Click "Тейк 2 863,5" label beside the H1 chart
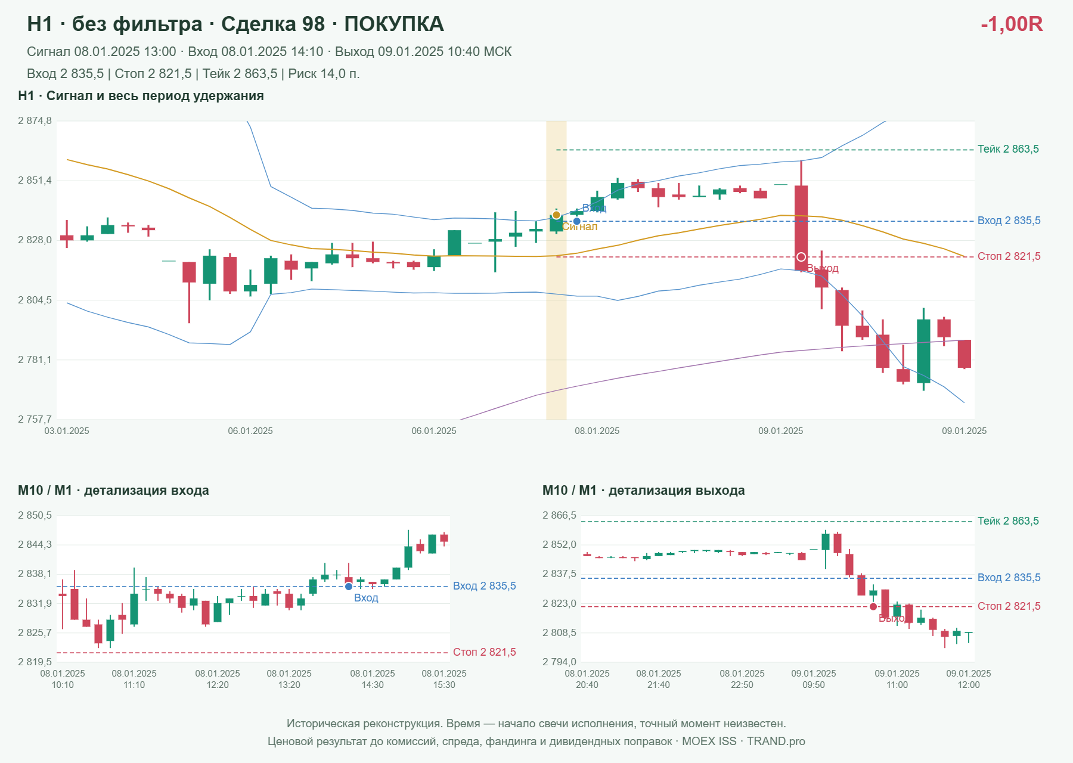The image size is (1073, 763). click(1008, 149)
